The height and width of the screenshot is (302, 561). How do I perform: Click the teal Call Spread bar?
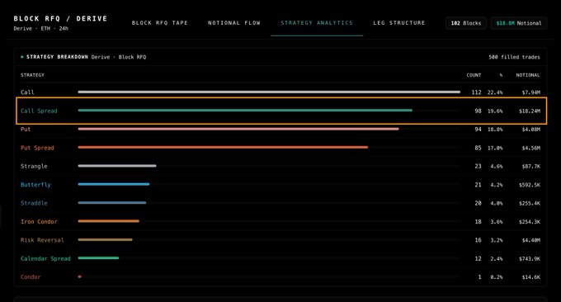click(245, 111)
